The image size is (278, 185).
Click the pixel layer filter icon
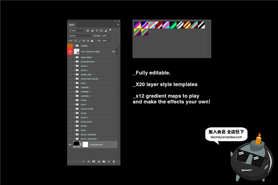click(87, 31)
